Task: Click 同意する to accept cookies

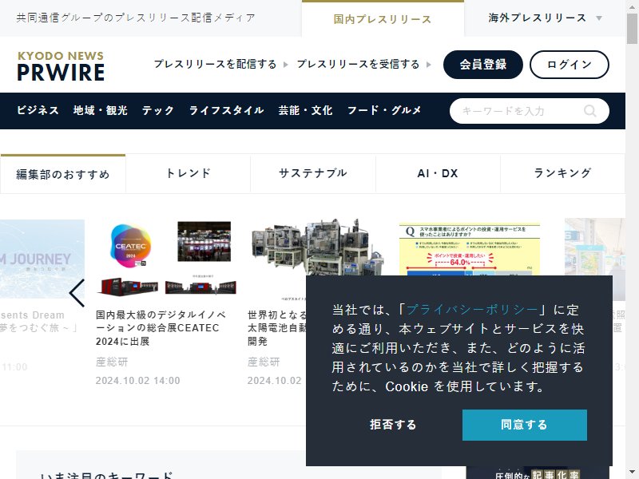Action: pos(525,425)
